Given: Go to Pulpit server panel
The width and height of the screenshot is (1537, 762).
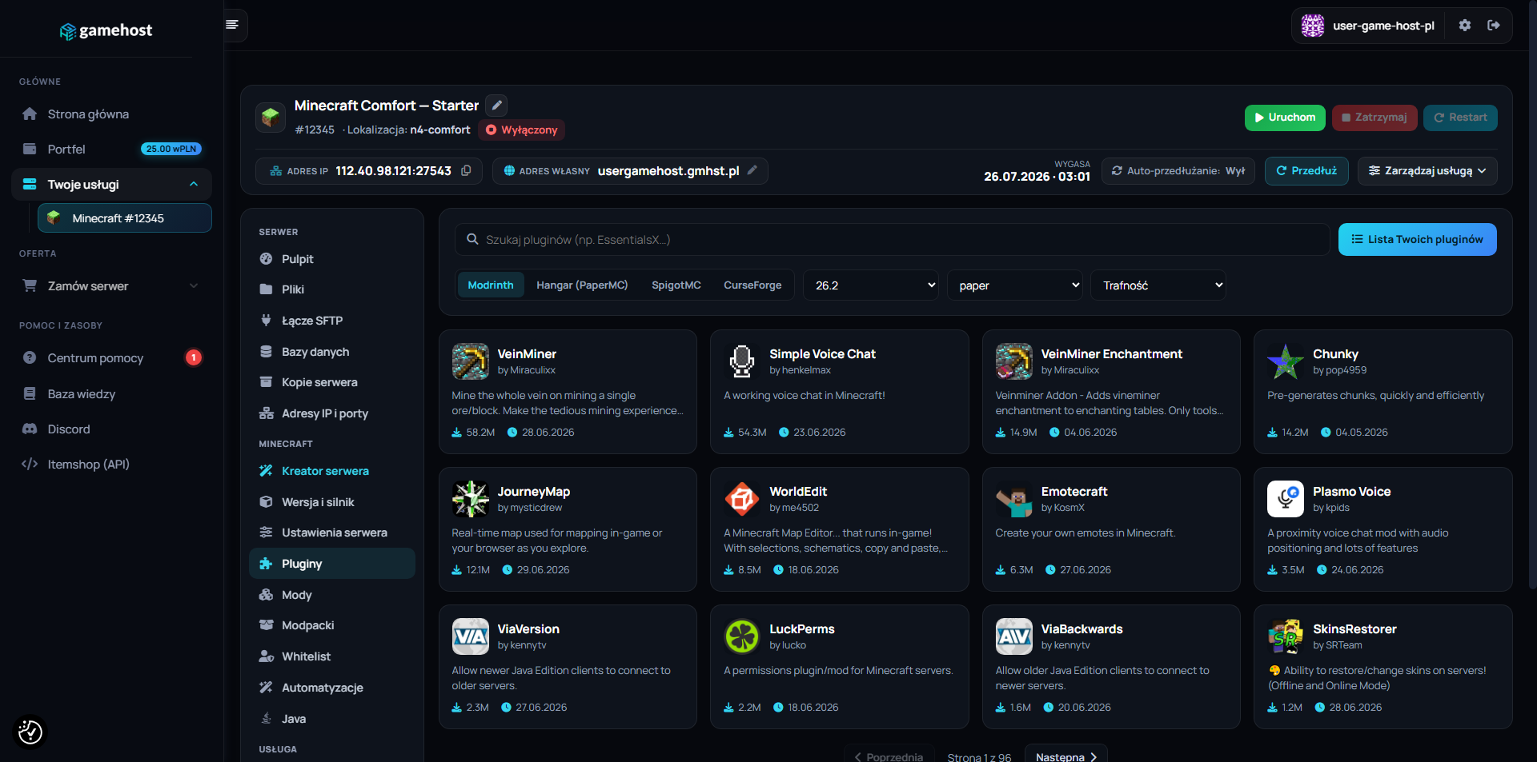Looking at the screenshot, I should tap(332, 259).
